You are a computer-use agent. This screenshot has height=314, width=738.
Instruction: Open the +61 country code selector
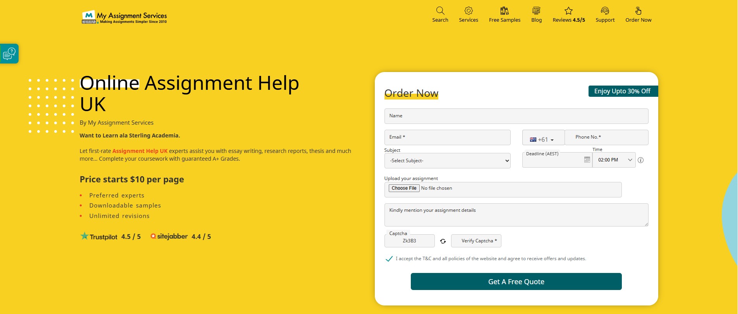542,139
